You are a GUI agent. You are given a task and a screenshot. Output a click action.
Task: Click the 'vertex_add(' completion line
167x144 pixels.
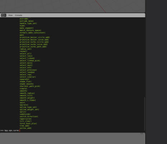click(x=25, y=128)
